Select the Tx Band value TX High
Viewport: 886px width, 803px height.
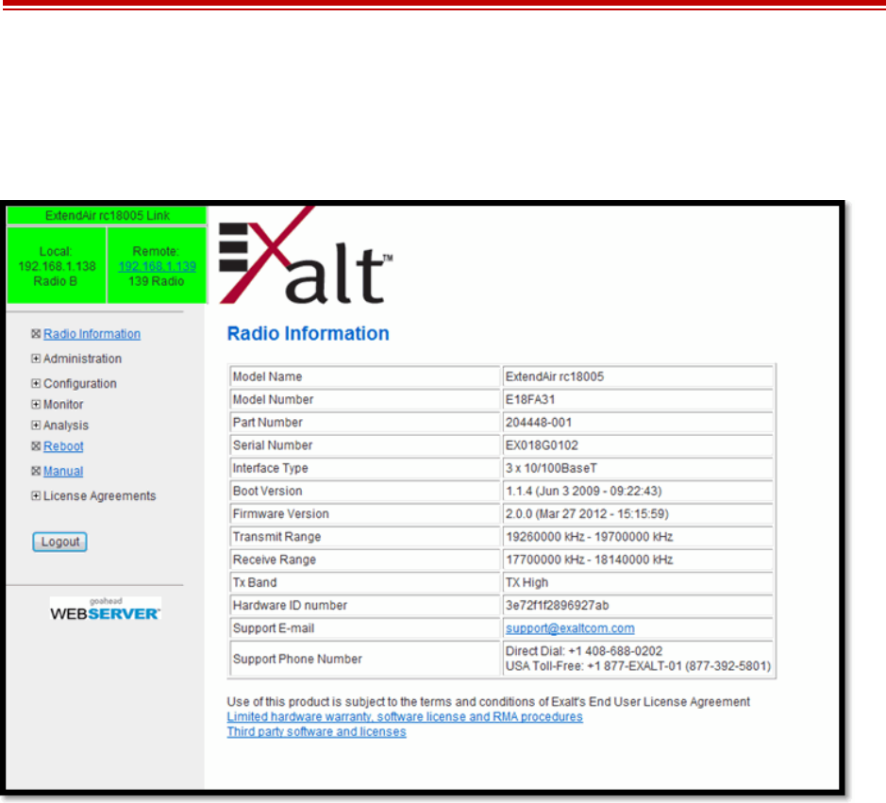pyautogui.click(x=527, y=582)
